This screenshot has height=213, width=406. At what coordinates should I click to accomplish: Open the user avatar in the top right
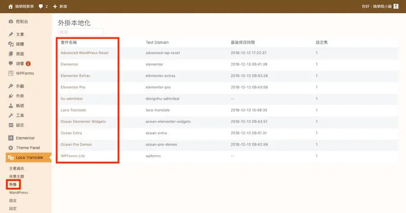(x=396, y=6)
